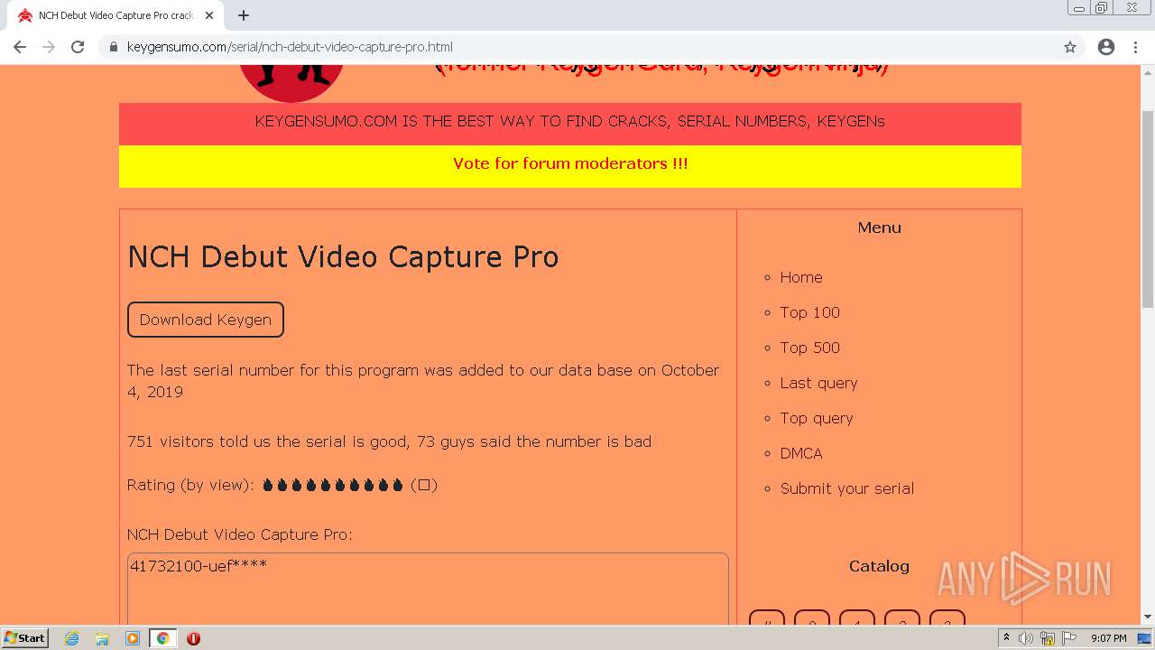The width and height of the screenshot is (1155, 650).
Task: Open the network tray icon
Action: coord(1048,638)
